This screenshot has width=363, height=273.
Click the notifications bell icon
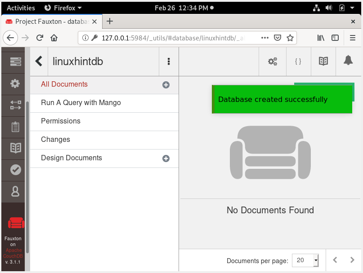tap(348, 62)
